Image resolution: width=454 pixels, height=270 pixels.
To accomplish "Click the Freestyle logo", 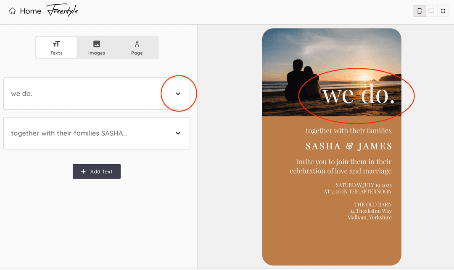I will [x=62, y=11].
